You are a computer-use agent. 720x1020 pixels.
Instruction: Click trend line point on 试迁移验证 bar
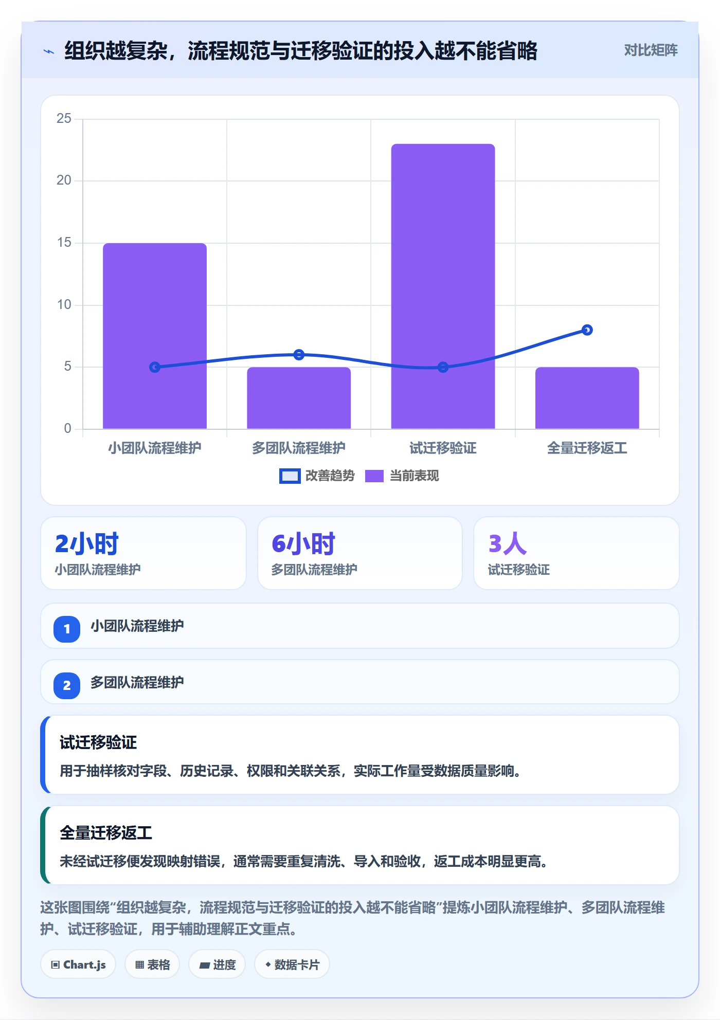coord(443,367)
